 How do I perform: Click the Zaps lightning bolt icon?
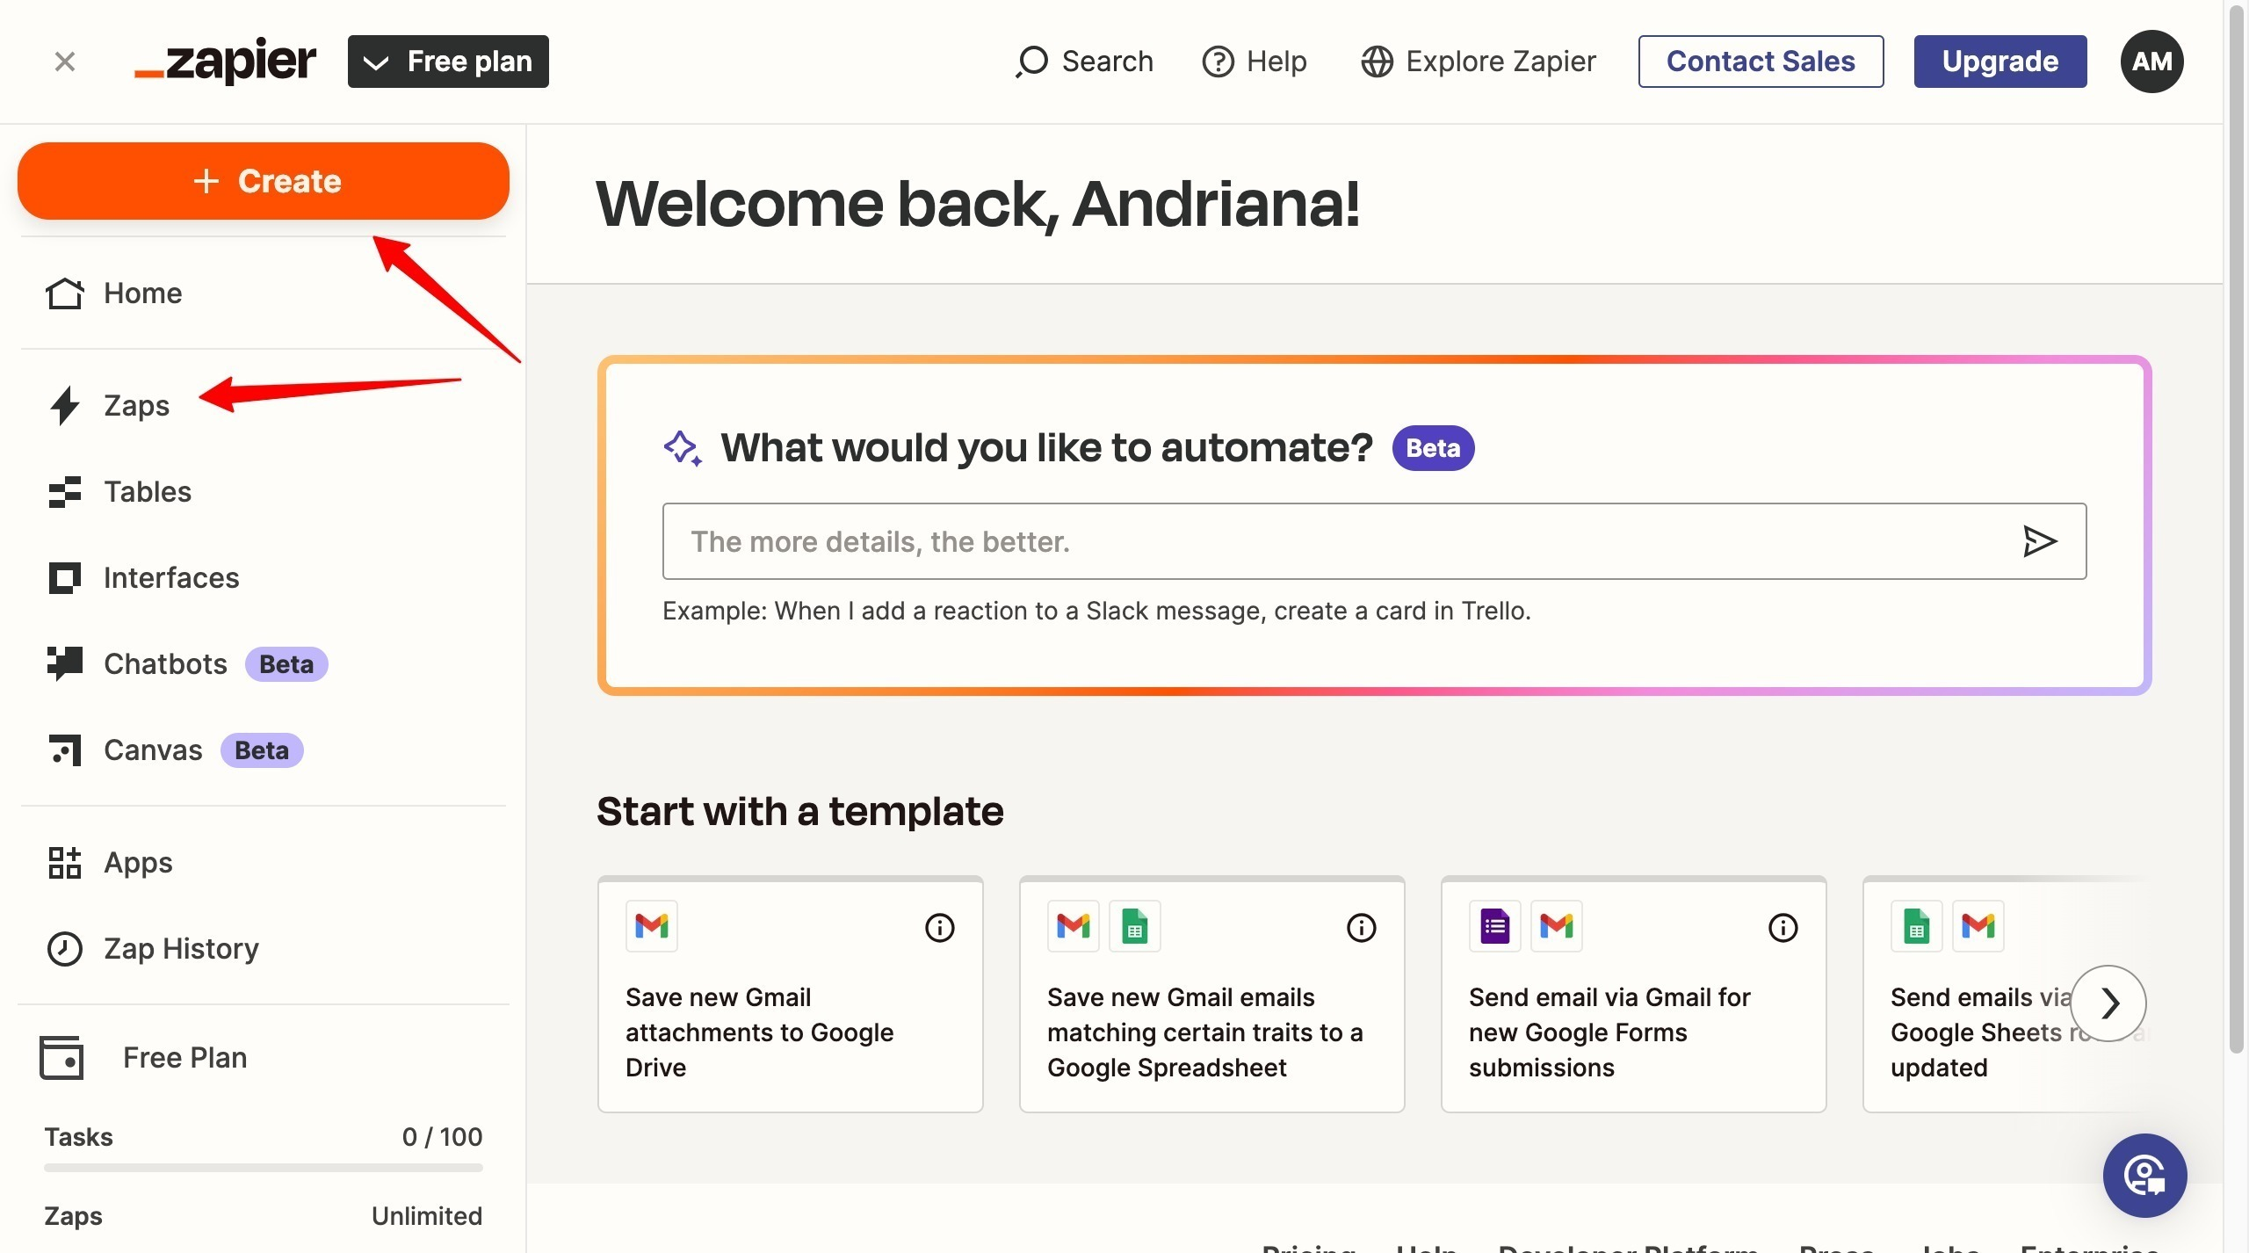pyautogui.click(x=64, y=405)
